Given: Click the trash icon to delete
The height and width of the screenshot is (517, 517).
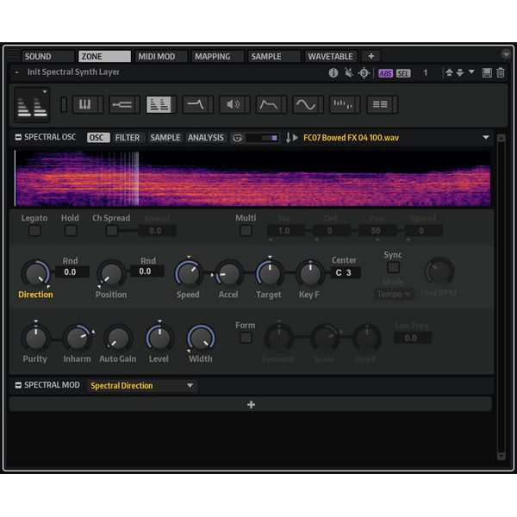Looking at the screenshot, I should 501,73.
